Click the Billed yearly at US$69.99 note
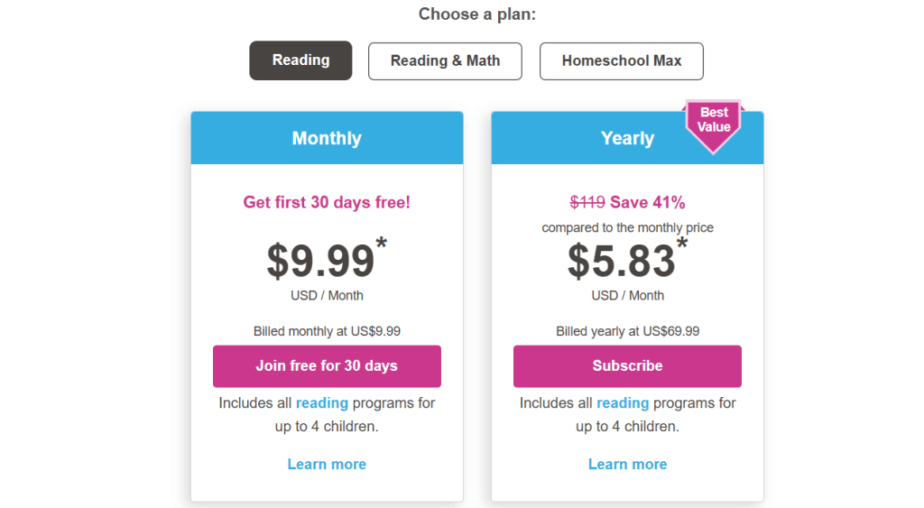 click(627, 331)
